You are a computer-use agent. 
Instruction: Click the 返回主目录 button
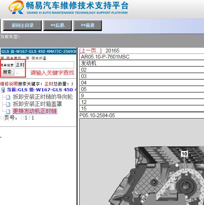tap(22, 25)
